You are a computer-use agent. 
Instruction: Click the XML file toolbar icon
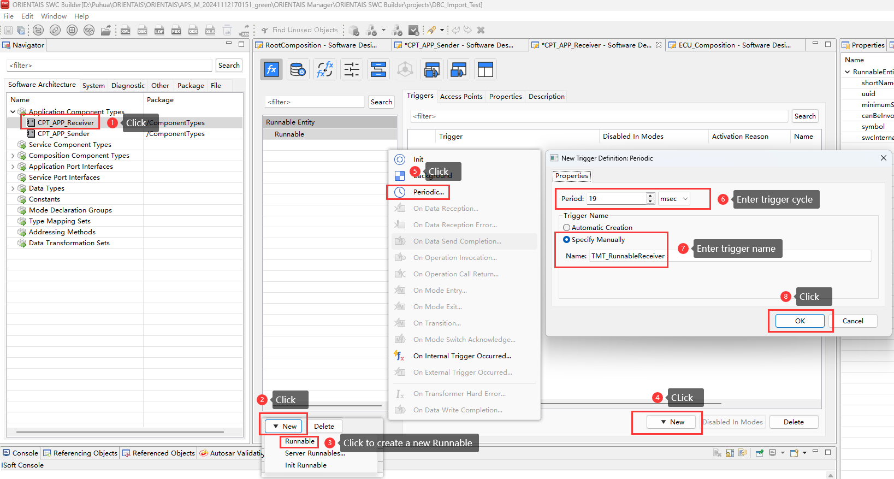126,30
